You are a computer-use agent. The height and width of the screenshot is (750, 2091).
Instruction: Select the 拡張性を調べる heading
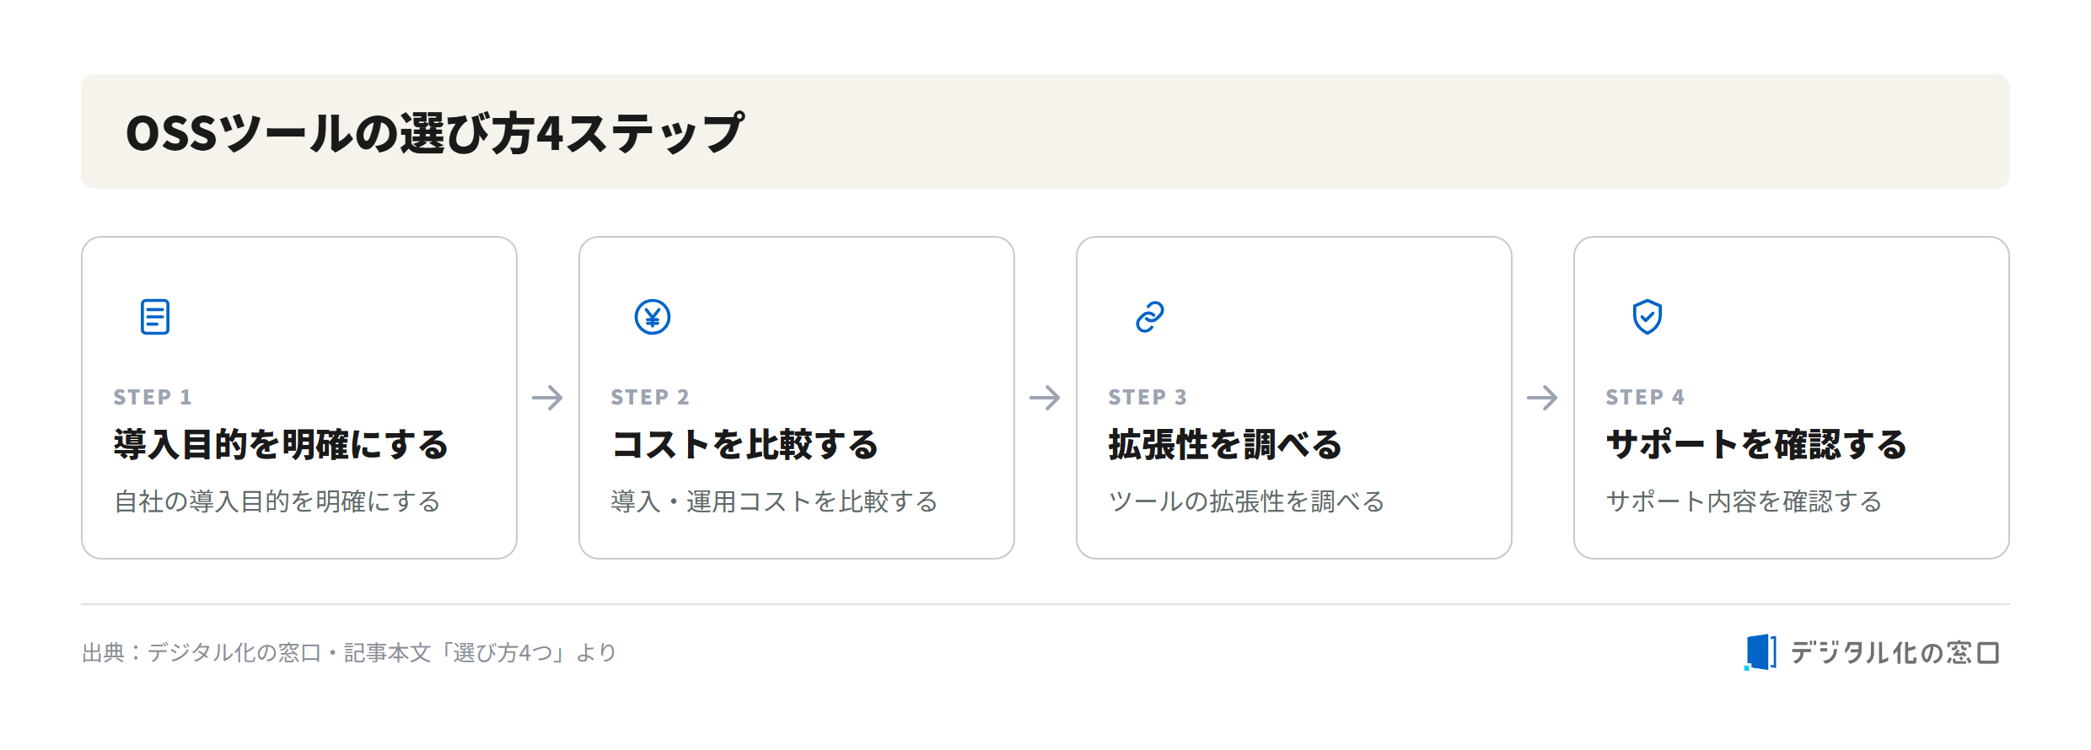(x=1225, y=444)
